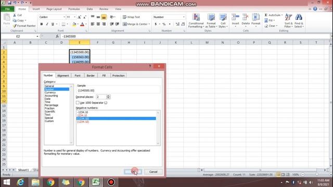Switch to the Alignment tab in dialog
Screen dimensions: 333x187
click(63, 75)
